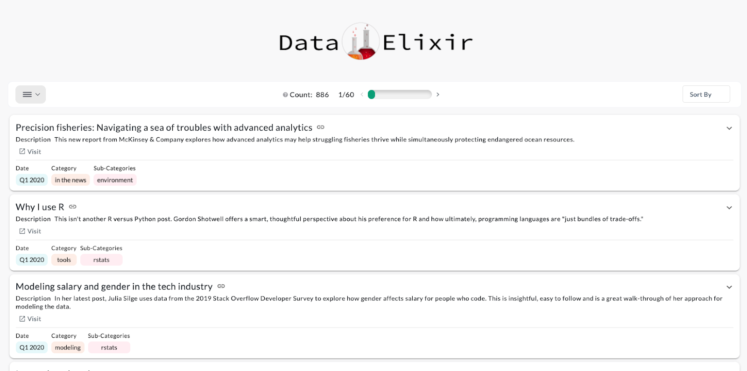Click the external-link icon on the first Visit button
The image size is (747, 371).
pyautogui.click(x=22, y=151)
